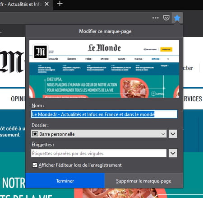The width and height of the screenshot is (203, 198).
Task: Expand the folder tree chevron button
Action: pyautogui.click(x=173, y=134)
